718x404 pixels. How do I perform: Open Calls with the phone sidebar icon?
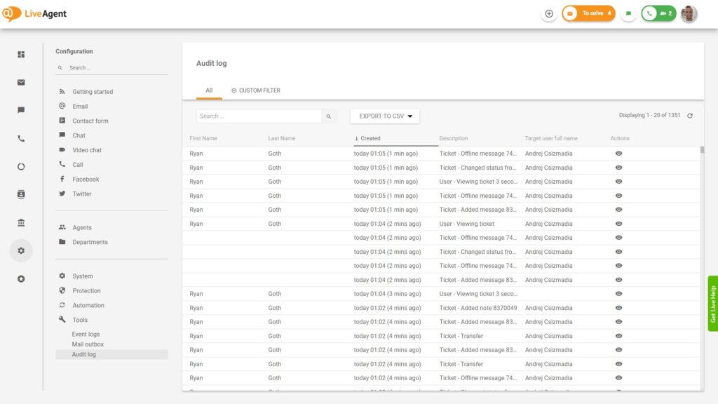coord(21,137)
